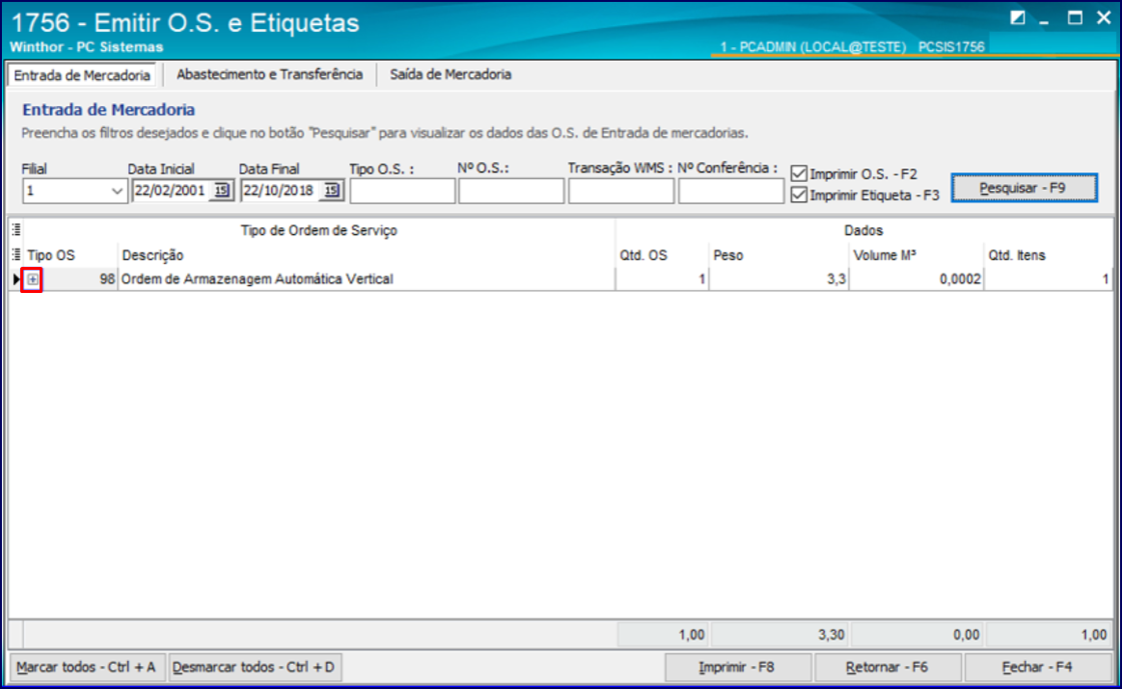Select the Tipo OS cell showing 98
This screenshot has height=689, width=1122.
(79, 279)
